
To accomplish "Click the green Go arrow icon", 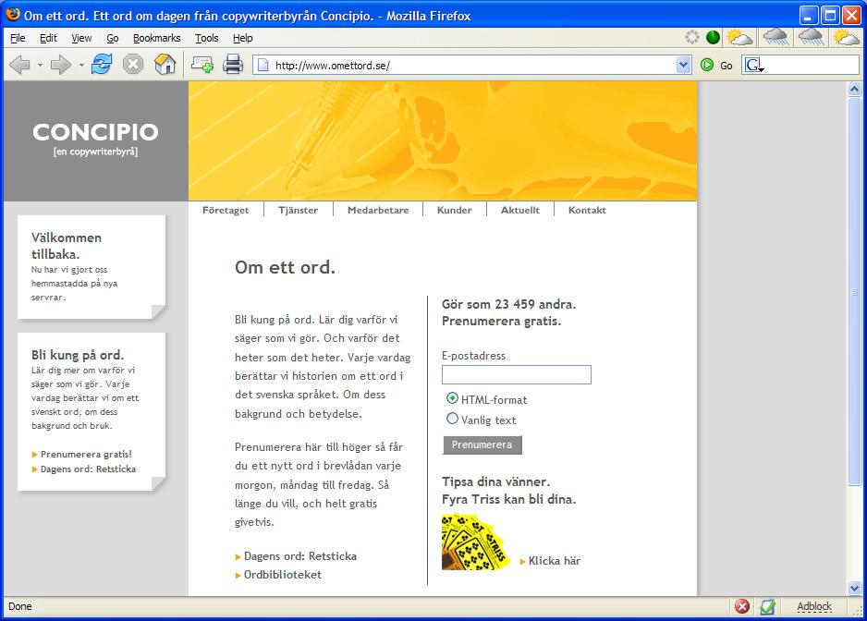I will point(707,66).
